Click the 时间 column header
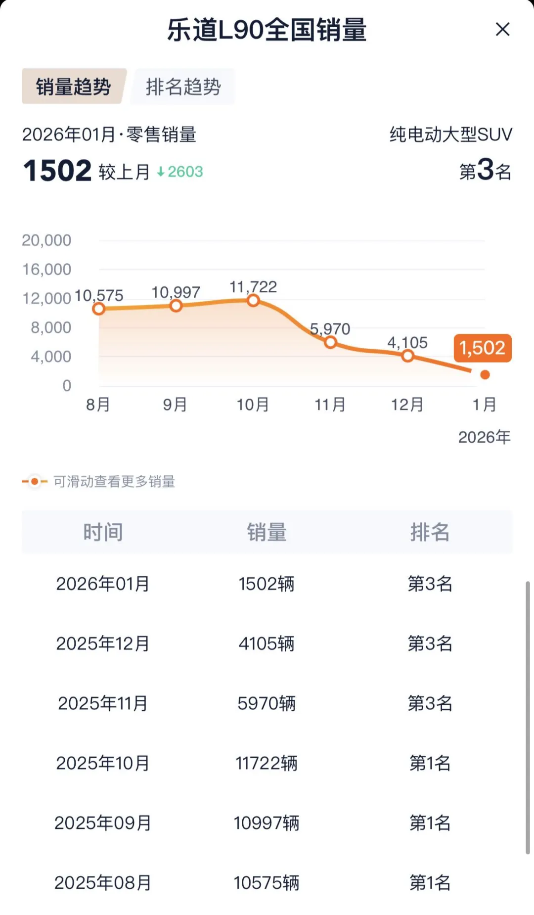 [x=103, y=532]
